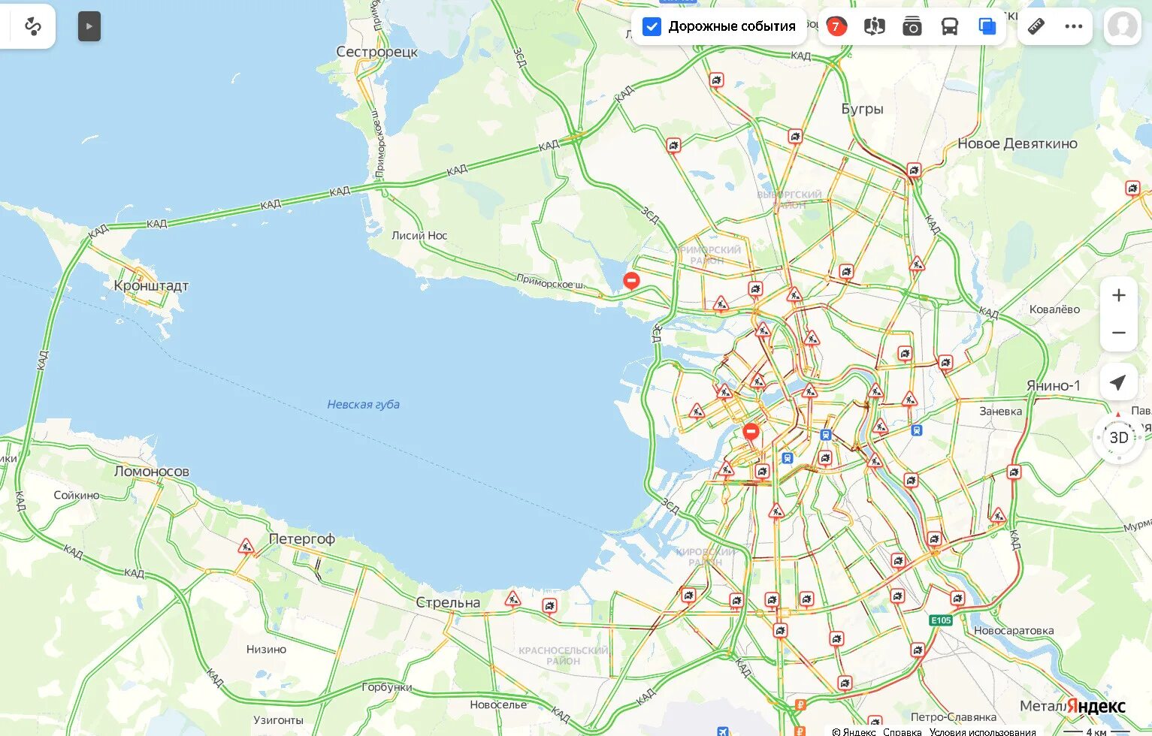The image size is (1152, 736).
Task: Click the Невская губа water label
Action: [363, 404]
